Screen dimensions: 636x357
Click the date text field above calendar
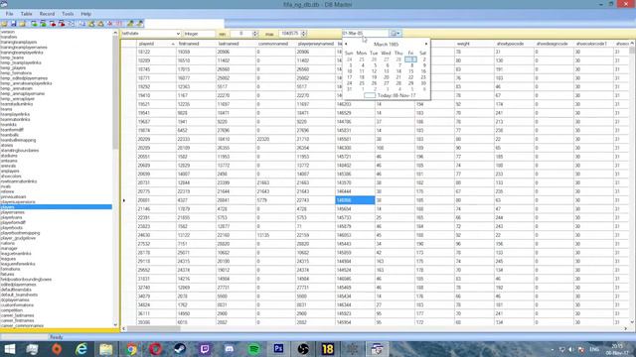point(365,33)
